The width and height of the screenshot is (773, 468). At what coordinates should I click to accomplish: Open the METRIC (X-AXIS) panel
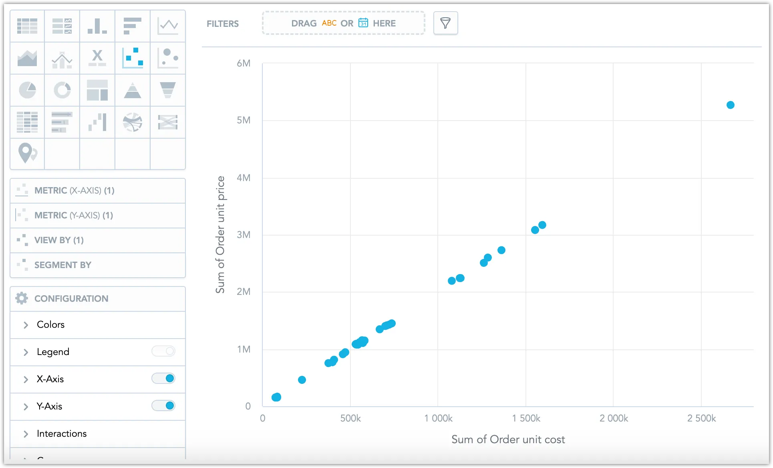point(97,190)
